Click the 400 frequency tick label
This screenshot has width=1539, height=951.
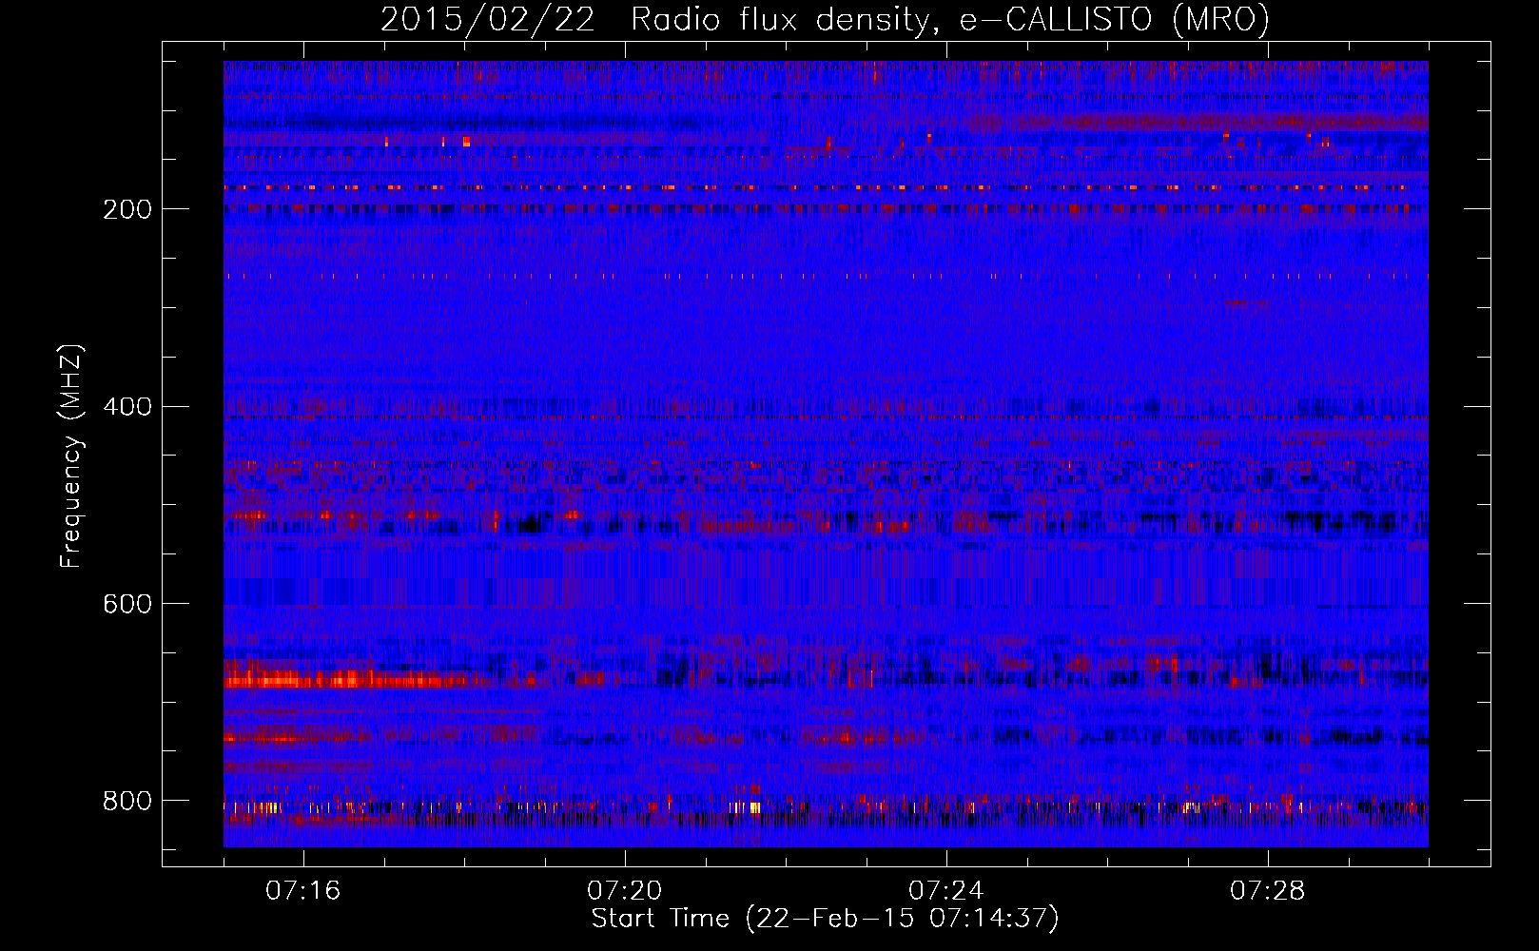[x=127, y=407]
